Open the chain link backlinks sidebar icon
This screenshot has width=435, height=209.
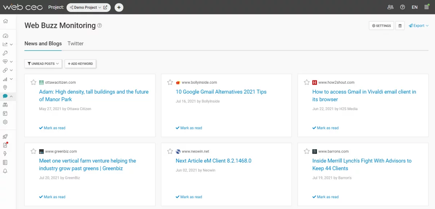5,70
